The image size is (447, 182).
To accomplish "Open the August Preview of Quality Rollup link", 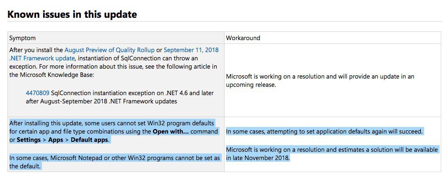I will coord(108,50).
